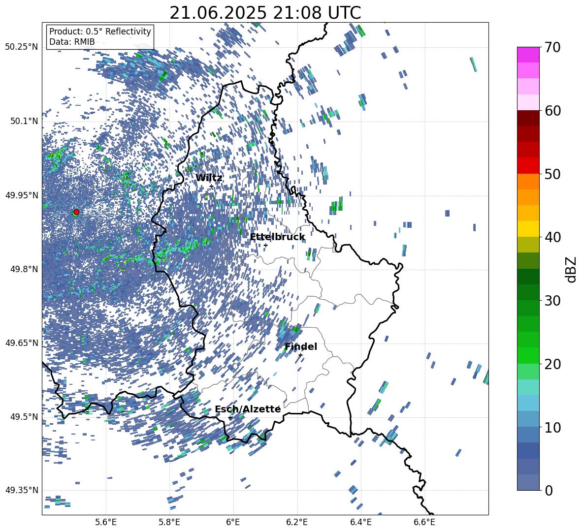Pick the yellow colorbar segment above 40

pyautogui.click(x=528, y=229)
